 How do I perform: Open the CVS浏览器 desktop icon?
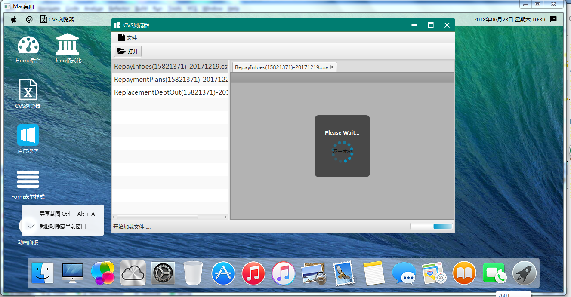28,94
